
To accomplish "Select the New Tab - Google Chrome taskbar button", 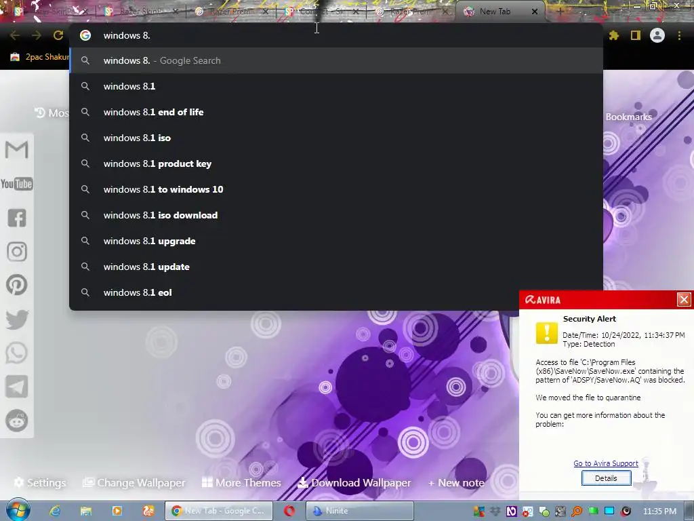I will pyautogui.click(x=219, y=511).
